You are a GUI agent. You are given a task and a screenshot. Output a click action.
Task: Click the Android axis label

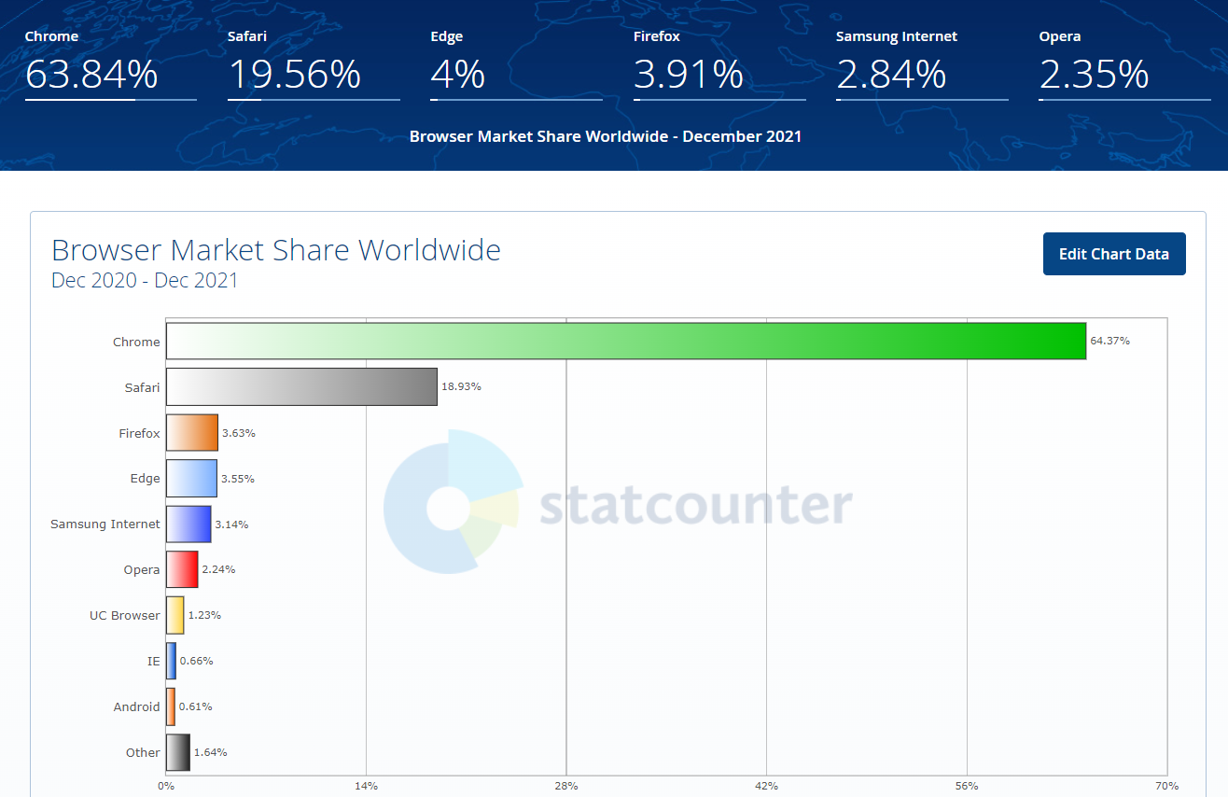click(137, 707)
